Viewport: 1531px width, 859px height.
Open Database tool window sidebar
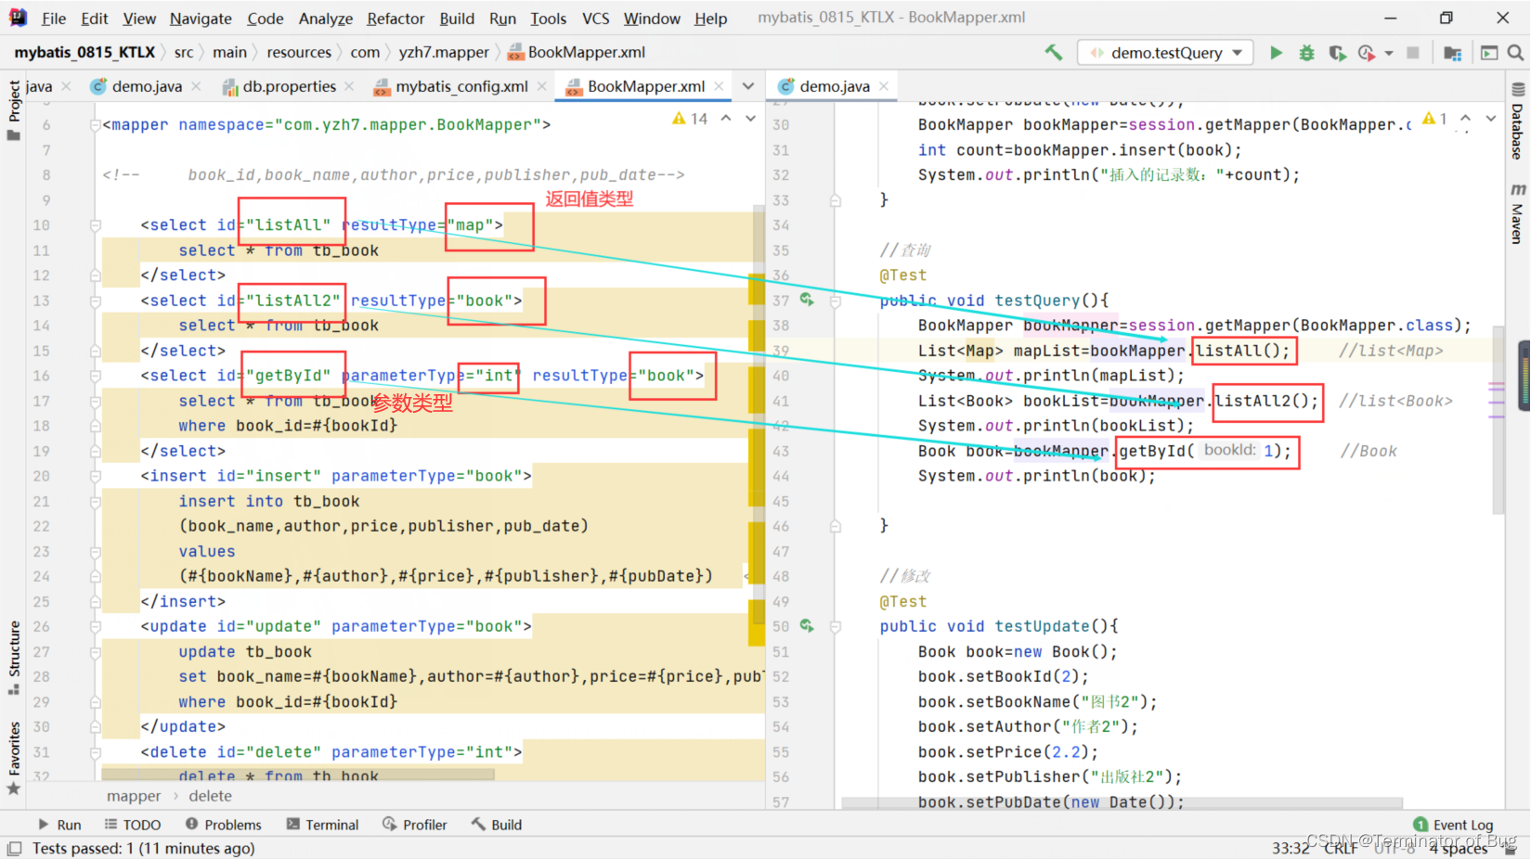(x=1517, y=122)
